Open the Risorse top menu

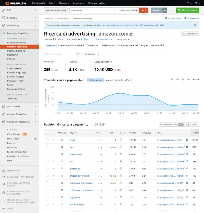point(64,3)
